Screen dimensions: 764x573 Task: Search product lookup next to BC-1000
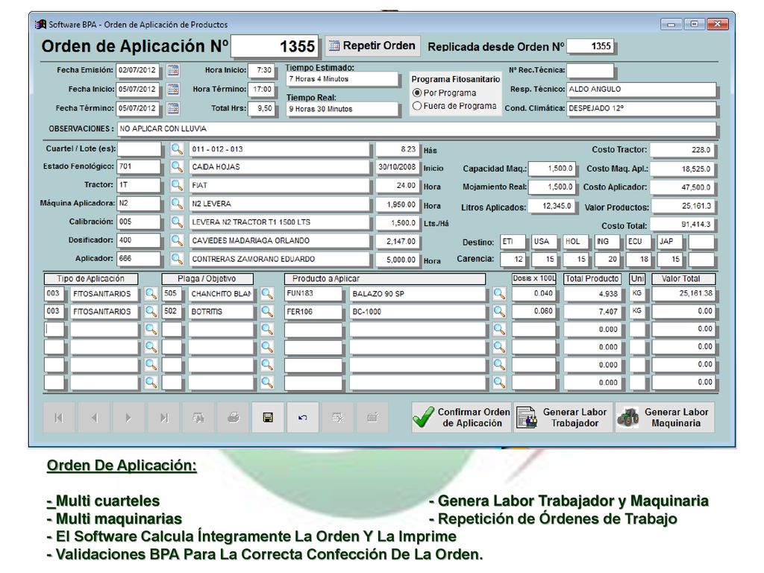(499, 311)
